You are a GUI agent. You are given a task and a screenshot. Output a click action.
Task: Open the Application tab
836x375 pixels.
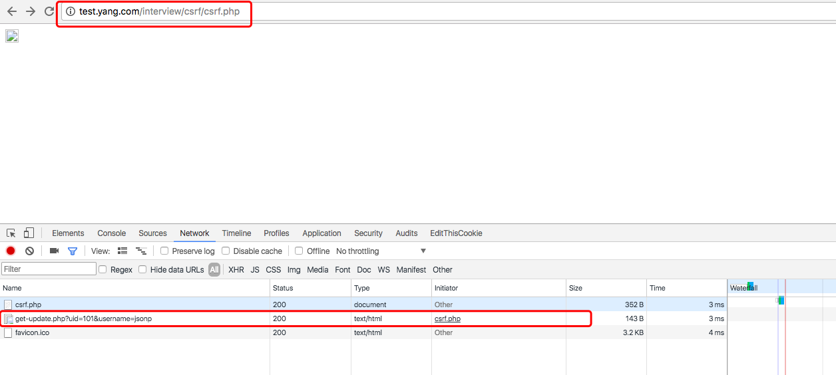321,233
